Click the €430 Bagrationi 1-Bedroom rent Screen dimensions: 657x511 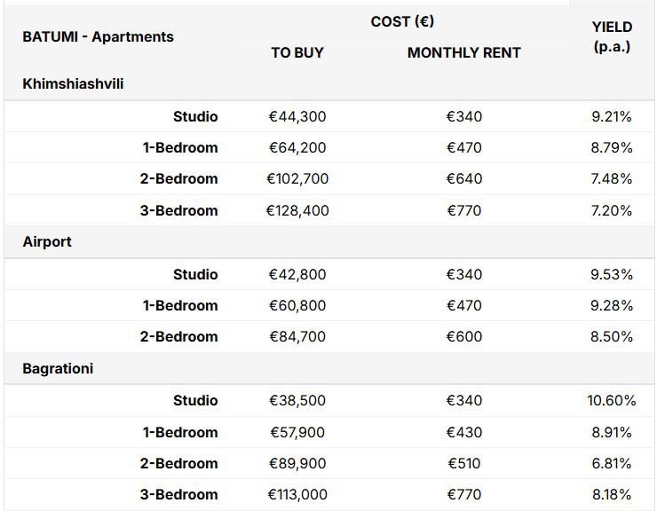pos(463,432)
